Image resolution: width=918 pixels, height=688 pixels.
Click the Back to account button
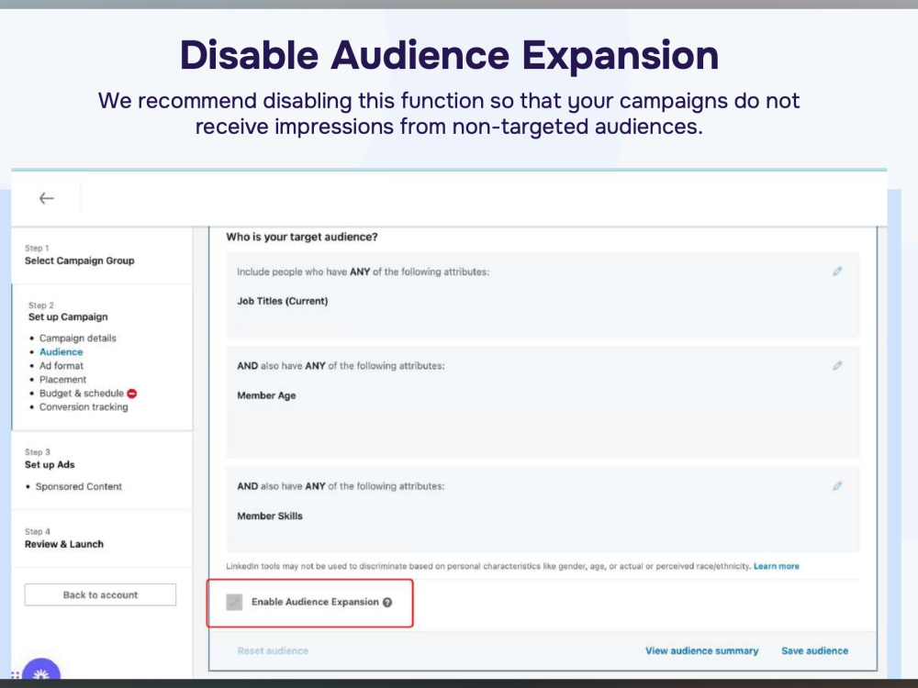tap(100, 595)
